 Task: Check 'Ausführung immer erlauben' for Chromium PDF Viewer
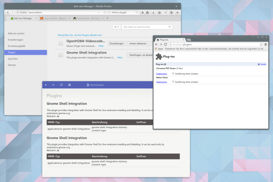pos(173,73)
